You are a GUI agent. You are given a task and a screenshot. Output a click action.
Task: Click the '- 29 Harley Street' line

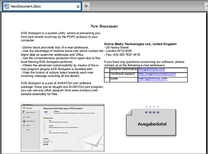(x=116, y=47)
